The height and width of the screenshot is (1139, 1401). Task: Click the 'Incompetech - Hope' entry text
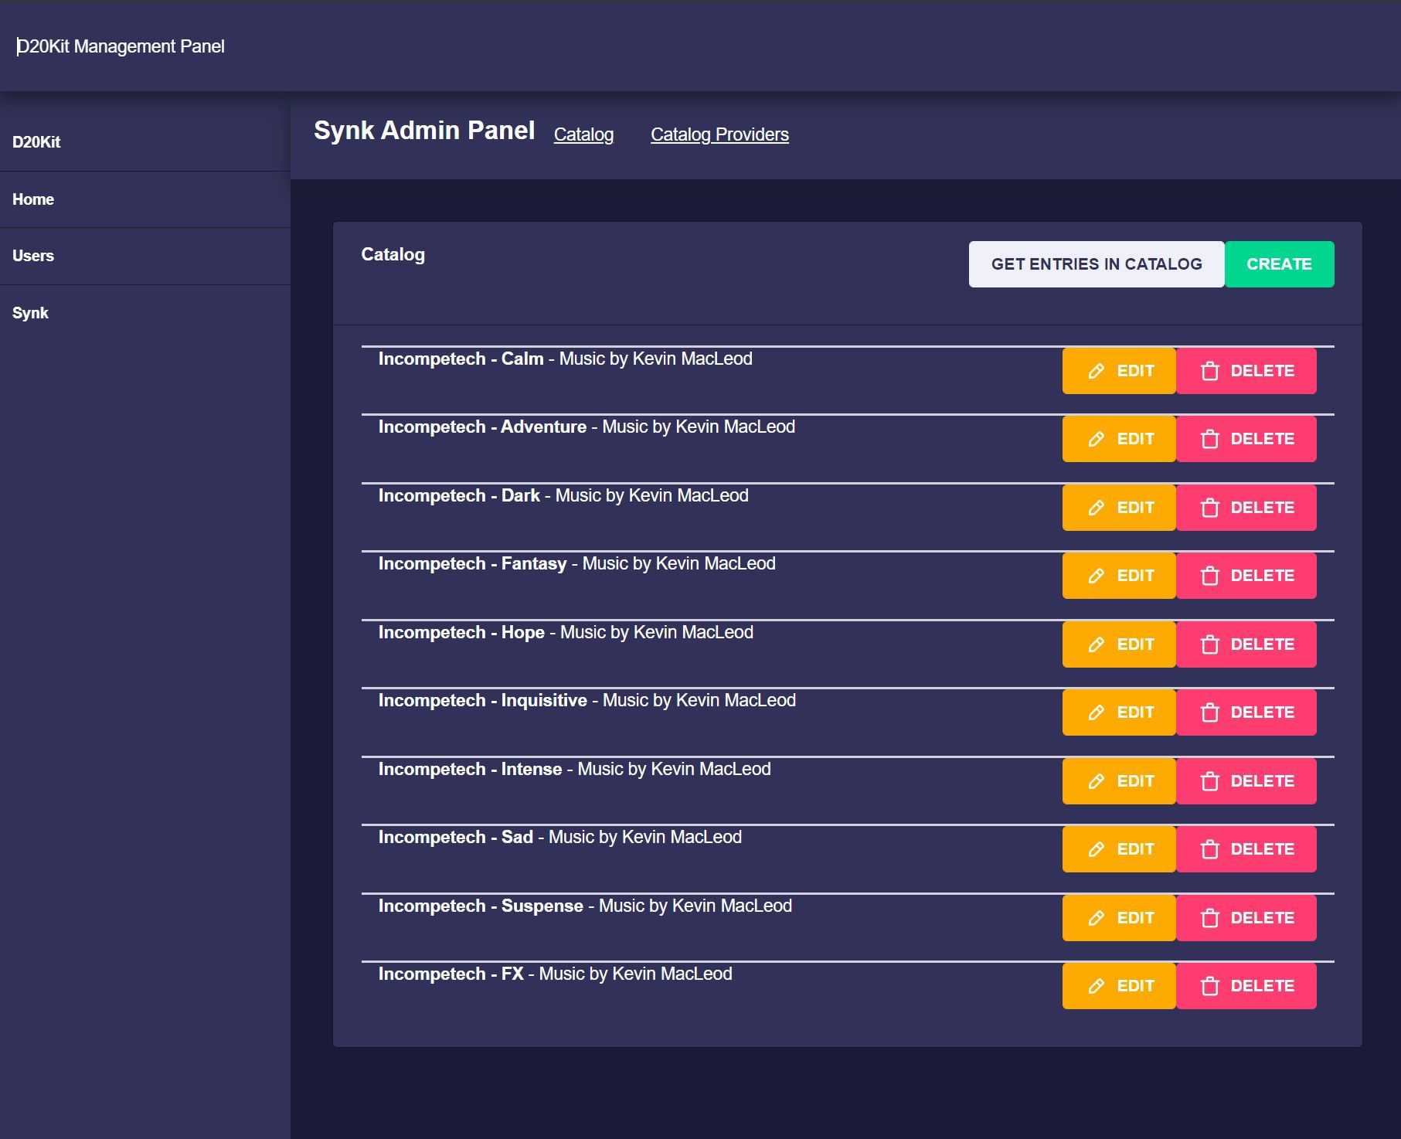click(461, 632)
